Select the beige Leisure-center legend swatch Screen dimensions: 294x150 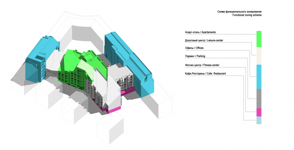(259, 56)
